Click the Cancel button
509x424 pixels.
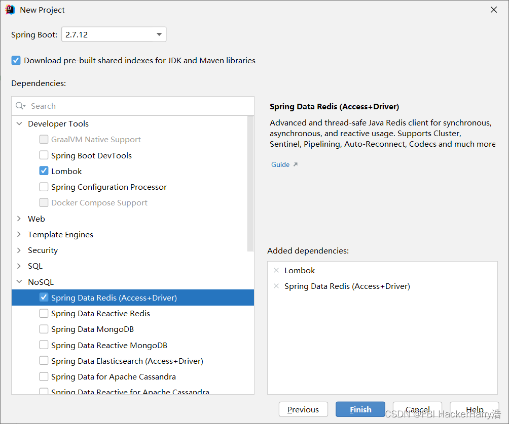417,409
